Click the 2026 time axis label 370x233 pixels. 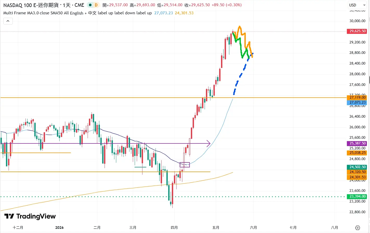pyautogui.click(x=59, y=228)
